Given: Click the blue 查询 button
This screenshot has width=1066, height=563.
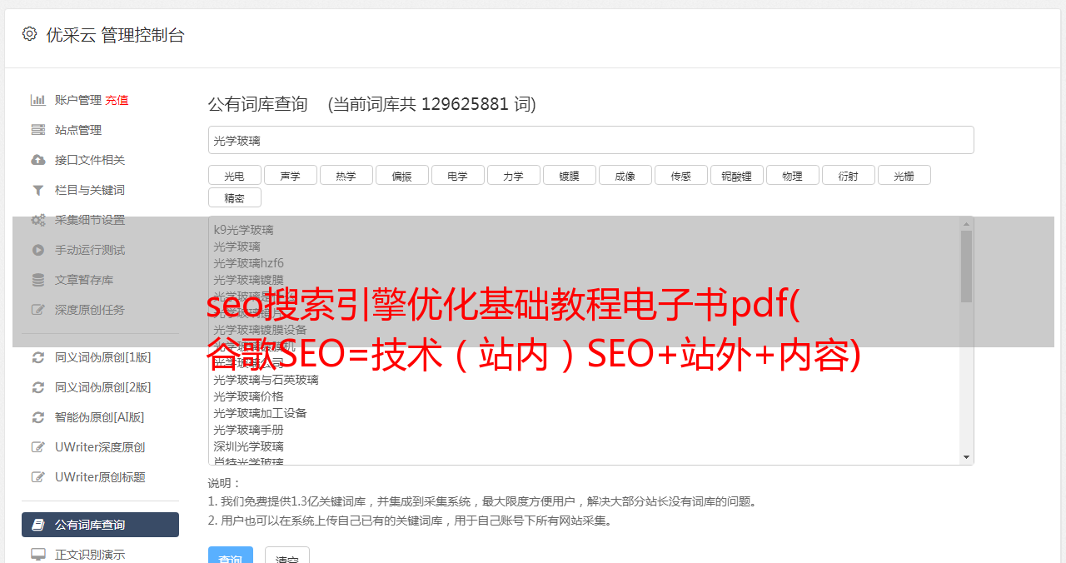Looking at the screenshot, I should click(231, 558).
